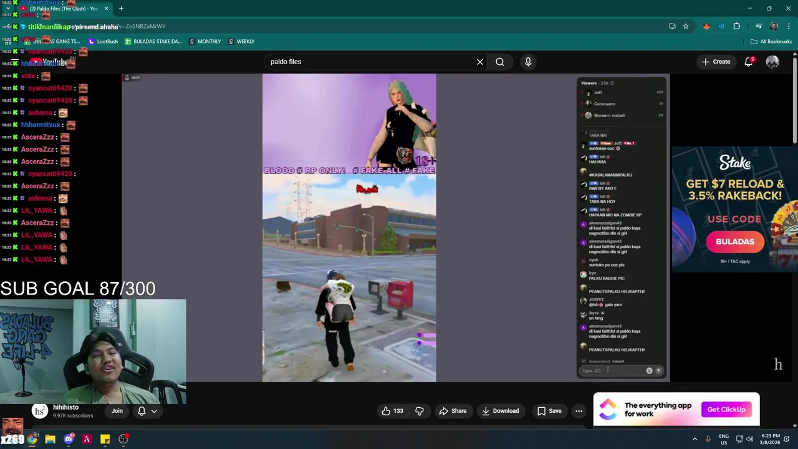
Task: Open more actions ellipsis menu
Action: click(x=579, y=411)
